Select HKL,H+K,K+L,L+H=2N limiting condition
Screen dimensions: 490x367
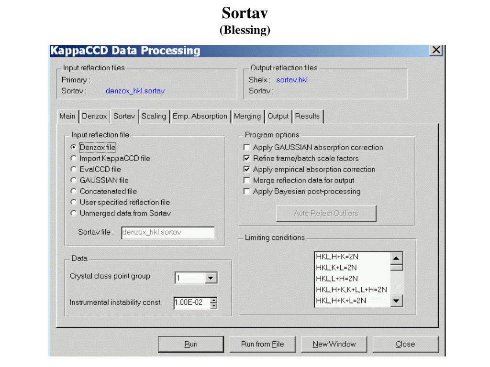[x=352, y=290]
